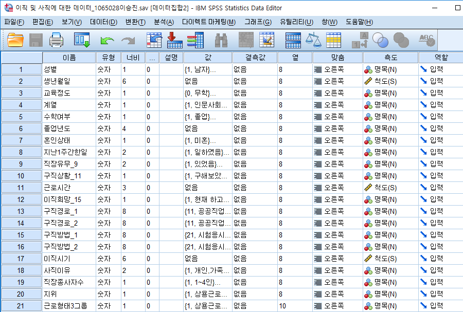Click the Open data document folder icon
463x312 pixels.
point(15,39)
